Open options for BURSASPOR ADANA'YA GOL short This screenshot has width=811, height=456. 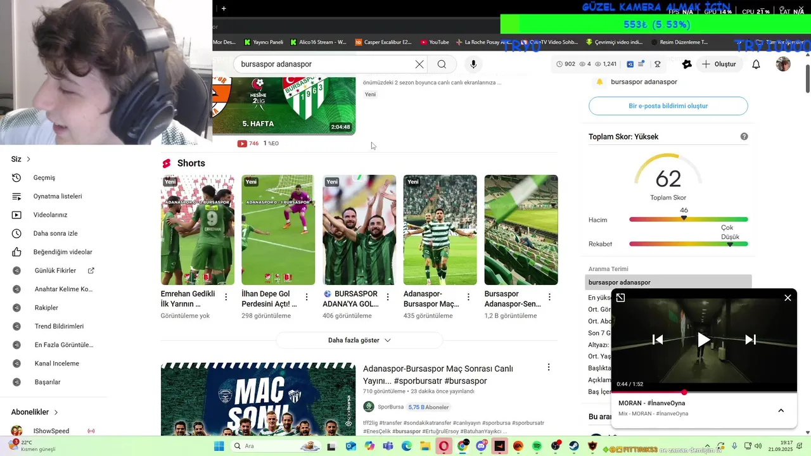click(x=388, y=297)
